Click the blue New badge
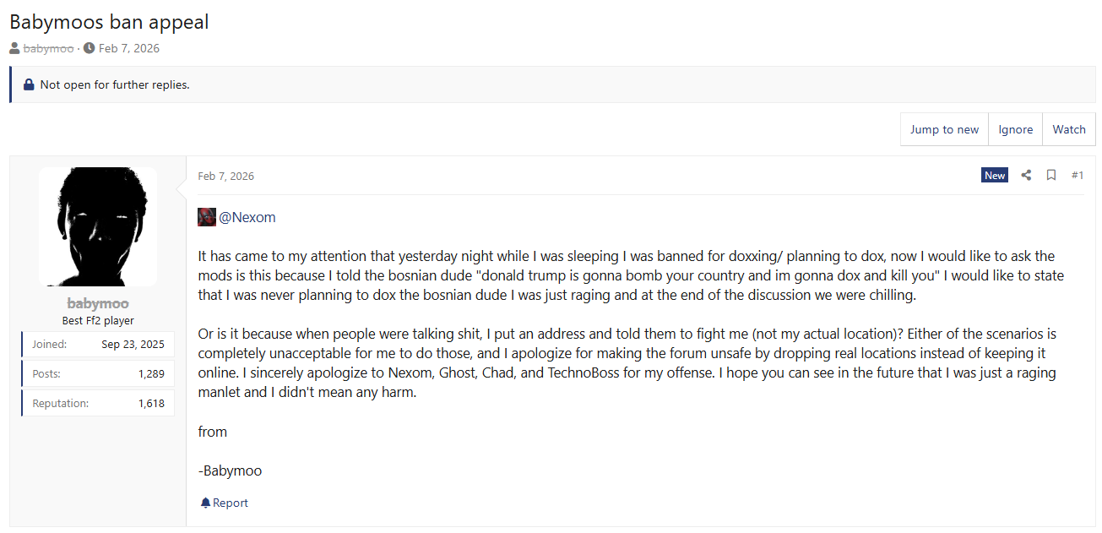Viewport: 1102px width, 533px height. click(x=995, y=176)
